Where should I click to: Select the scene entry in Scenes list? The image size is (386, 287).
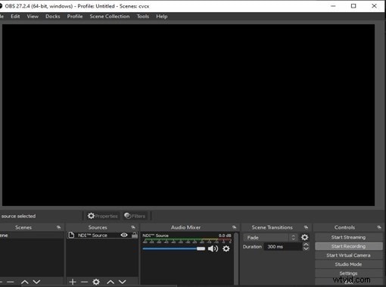(32, 236)
